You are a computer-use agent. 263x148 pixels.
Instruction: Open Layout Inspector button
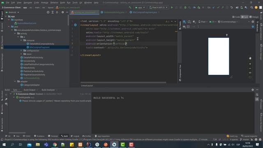(x=249, y=136)
